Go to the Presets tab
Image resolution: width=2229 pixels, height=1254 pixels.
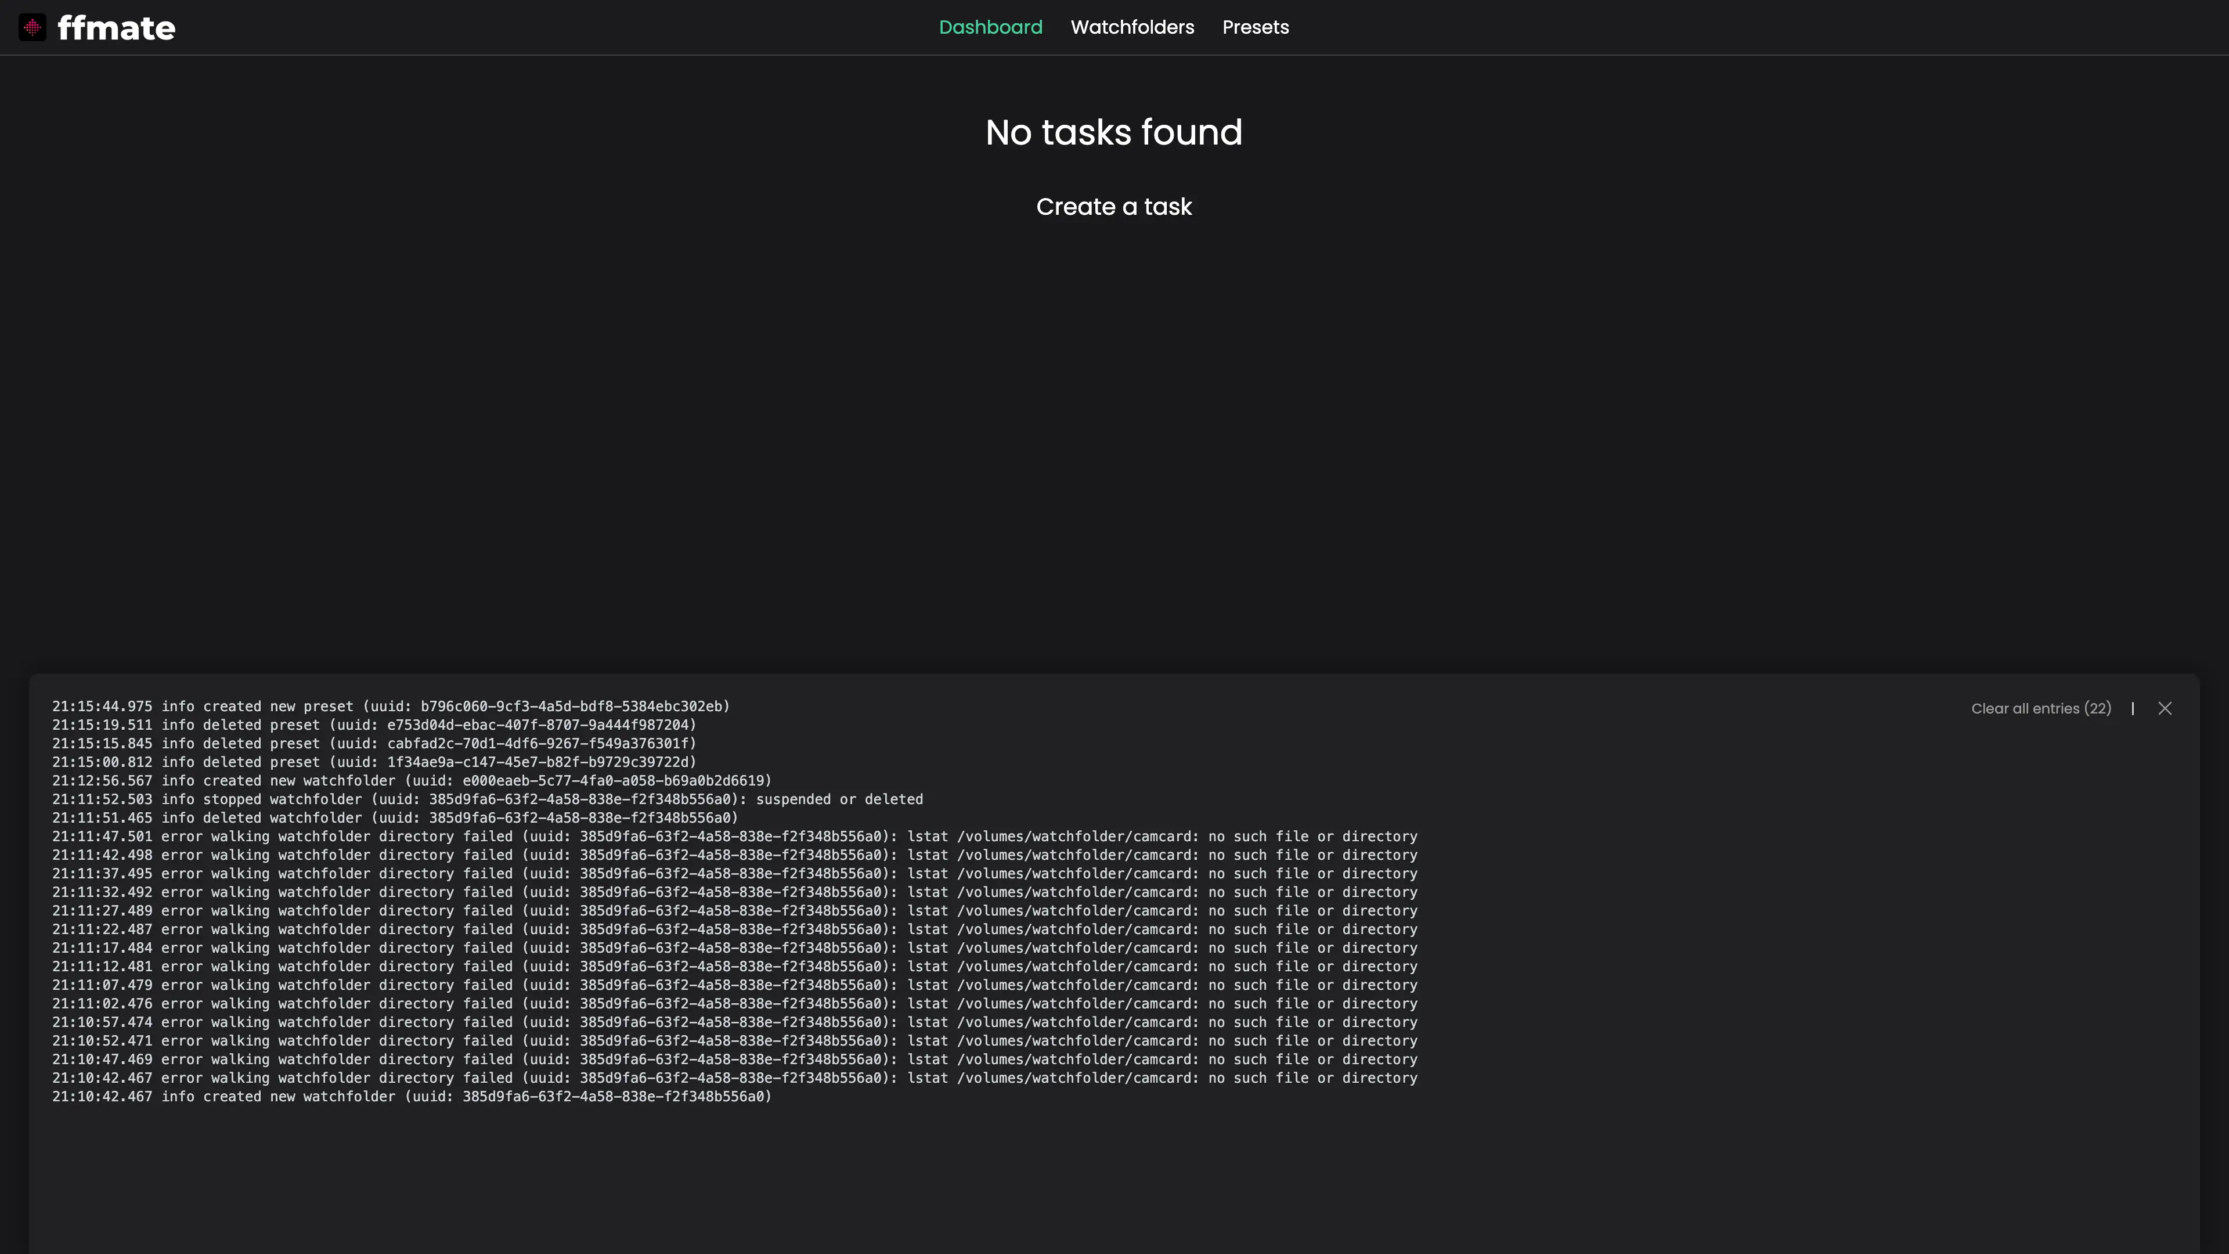coord(1256,28)
